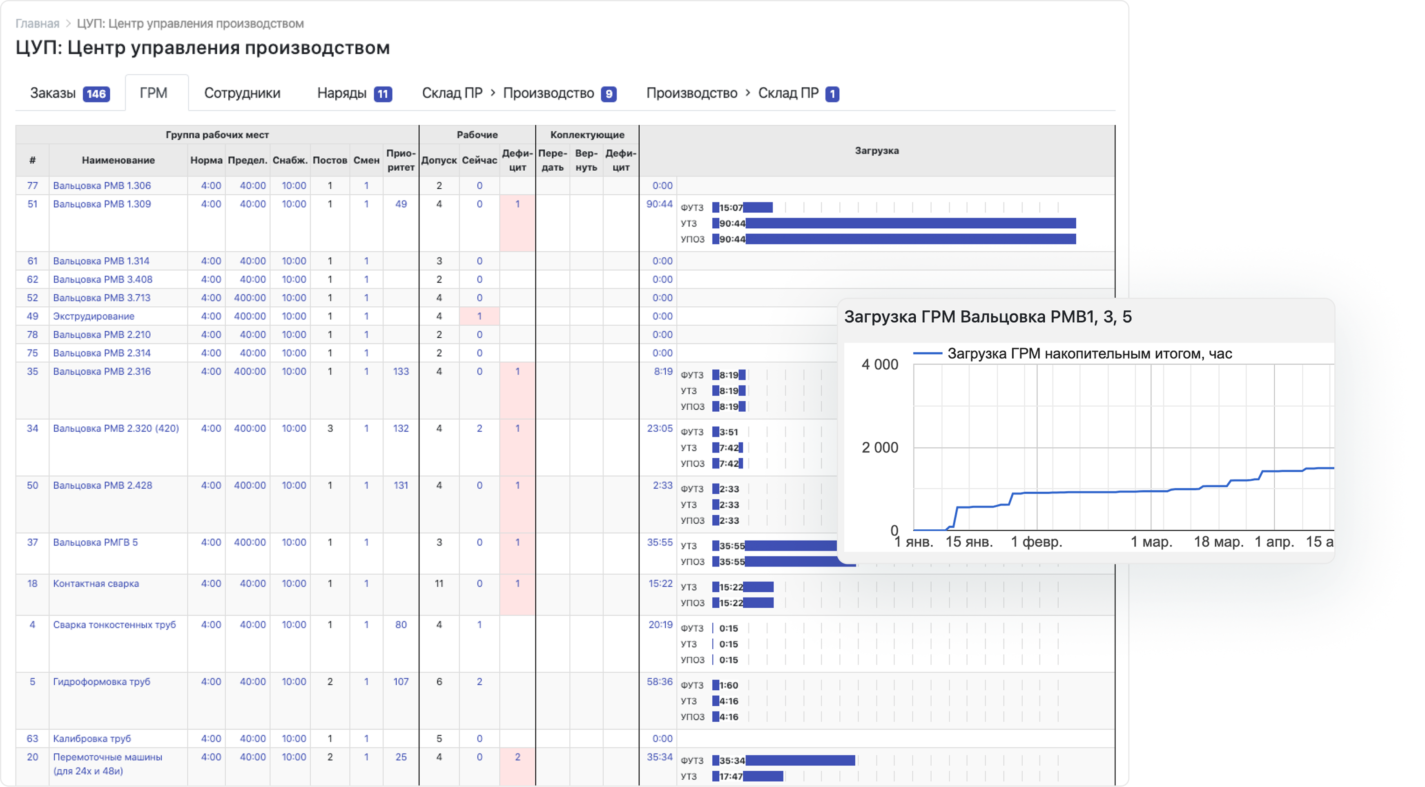
Task: Click the 11 badge on Наряды
Action: click(x=383, y=94)
